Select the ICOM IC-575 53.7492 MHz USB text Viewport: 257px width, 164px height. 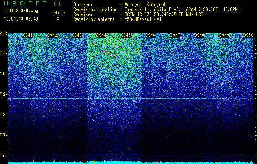(164, 14)
